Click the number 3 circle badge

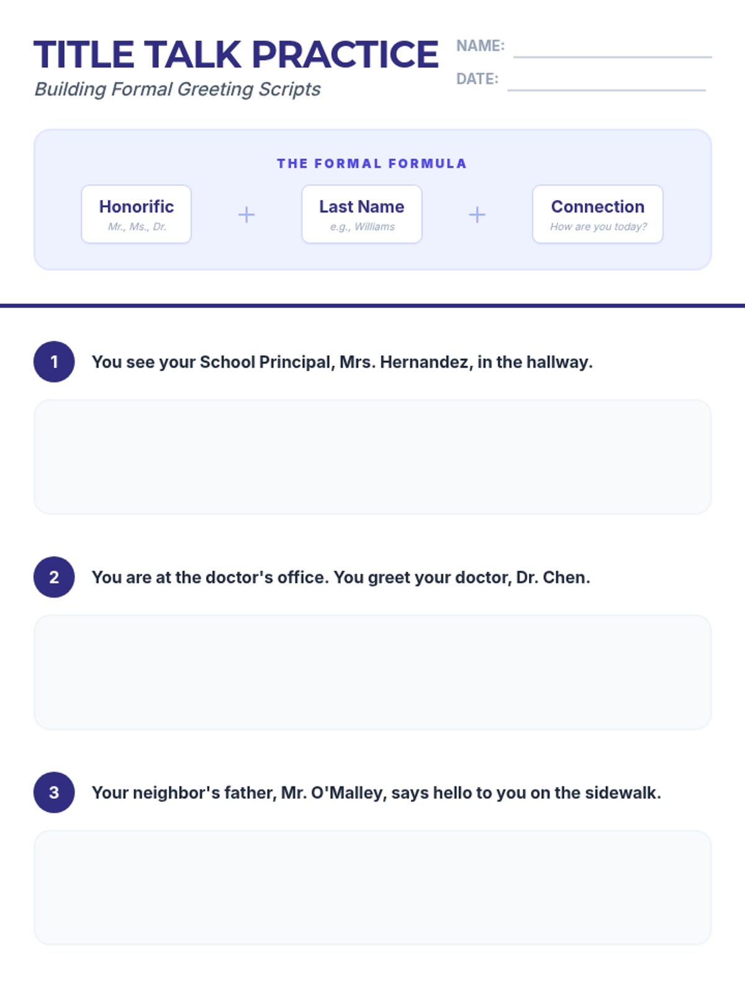pos(54,793)
